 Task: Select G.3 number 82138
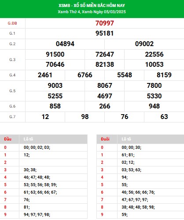(x=105, y=65)
